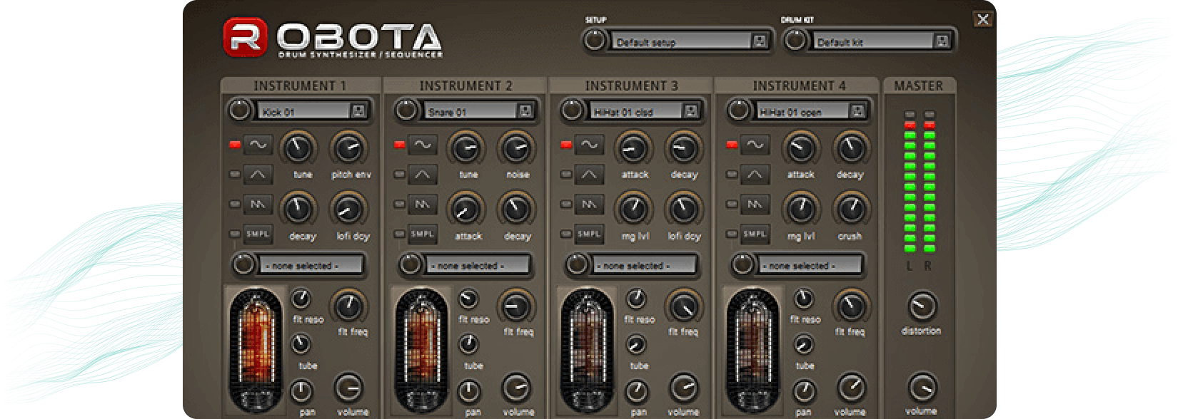This screenshot has width=1178, height=419.
Task: Click the flt freq knob in Instrument 1
Action: coord(348,306)
